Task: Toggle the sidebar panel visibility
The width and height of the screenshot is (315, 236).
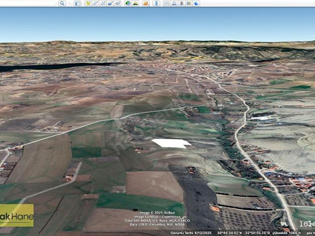Action: (x=77, y=3)
